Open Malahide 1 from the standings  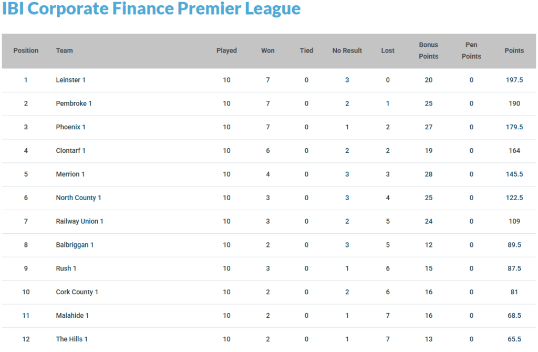[x=72, y=316]
